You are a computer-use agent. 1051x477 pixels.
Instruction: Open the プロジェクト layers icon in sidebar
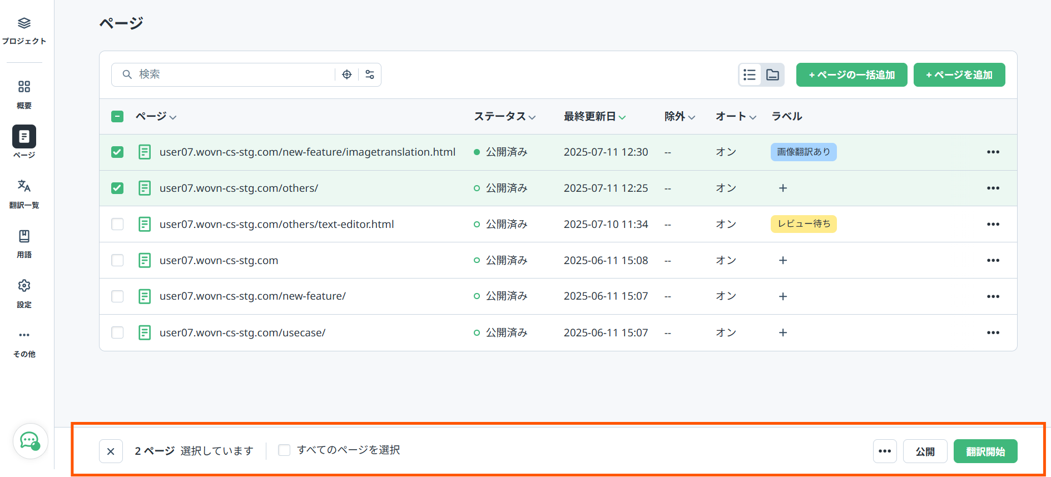pos(24,23)
